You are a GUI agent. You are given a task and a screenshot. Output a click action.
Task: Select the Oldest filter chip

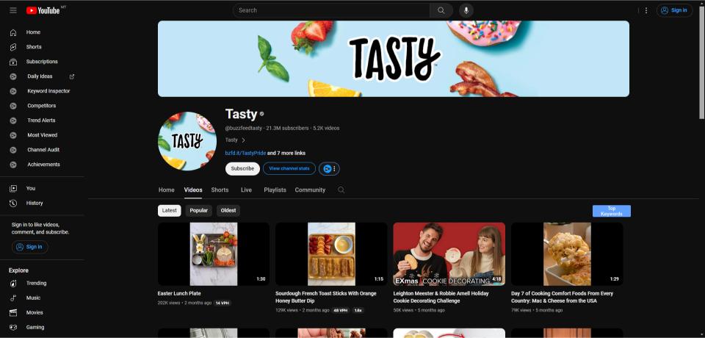228,211
